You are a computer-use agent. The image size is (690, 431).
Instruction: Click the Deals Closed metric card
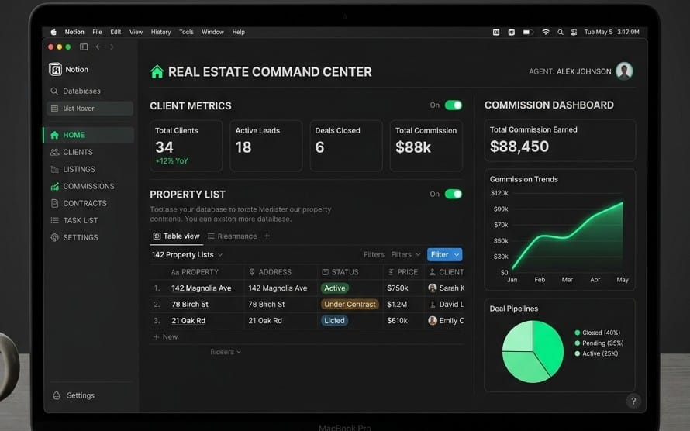[x=347, y=146]
